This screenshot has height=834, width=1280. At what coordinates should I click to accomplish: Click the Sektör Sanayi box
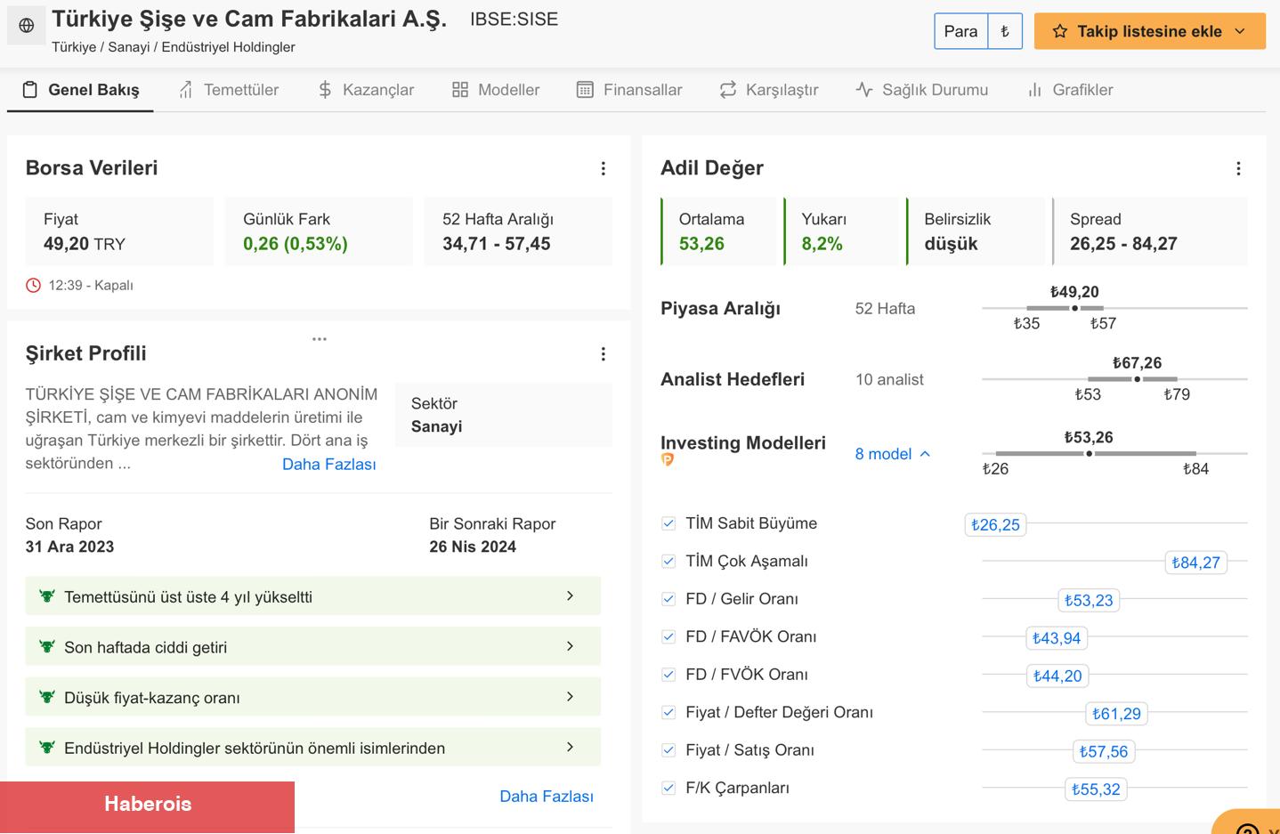[x=504, y=415]
